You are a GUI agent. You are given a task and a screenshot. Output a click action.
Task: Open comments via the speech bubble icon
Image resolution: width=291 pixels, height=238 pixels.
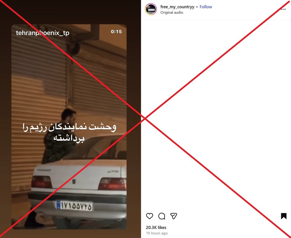tap(162, 216)
